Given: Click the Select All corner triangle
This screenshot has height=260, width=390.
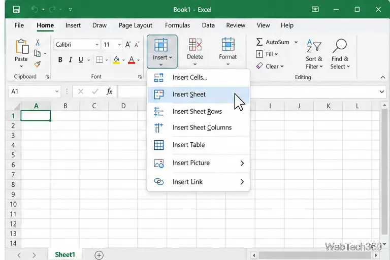Looking at the screenshot, I should tap(17, 106).
